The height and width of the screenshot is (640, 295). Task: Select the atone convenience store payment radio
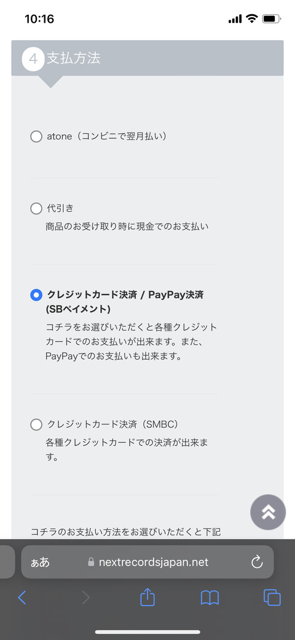pyautogui.click(x=36, y=136)
